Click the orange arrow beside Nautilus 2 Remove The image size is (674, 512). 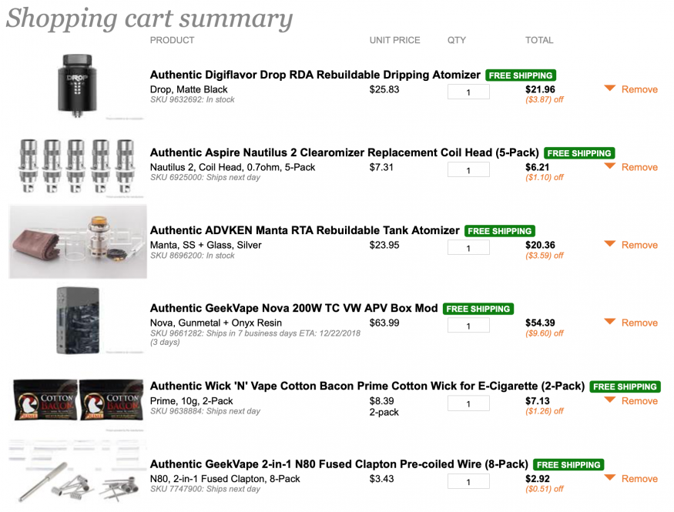(x=609, y=166)
